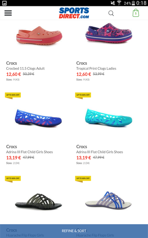Tap the search magnifier icon
This screenshot has width=148, height=238.
click(111, 13)
